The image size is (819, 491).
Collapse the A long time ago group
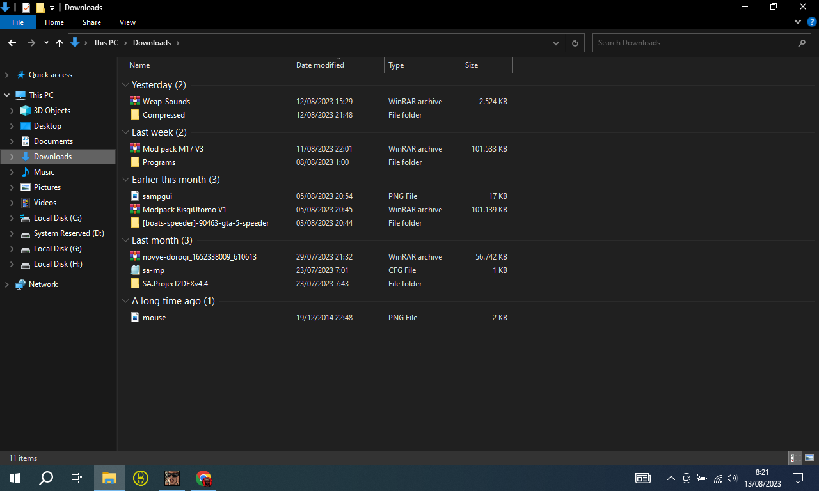[x=125, y=301]
